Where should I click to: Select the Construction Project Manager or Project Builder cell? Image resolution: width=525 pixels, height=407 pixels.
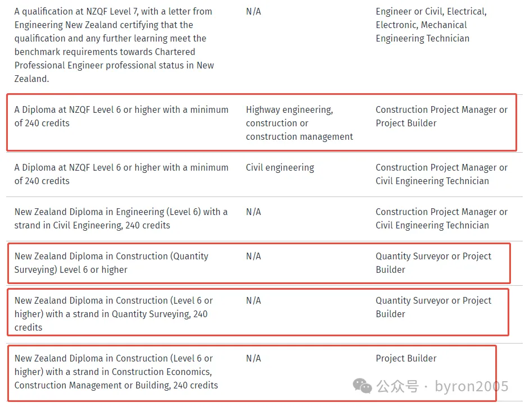coord(441,116)
